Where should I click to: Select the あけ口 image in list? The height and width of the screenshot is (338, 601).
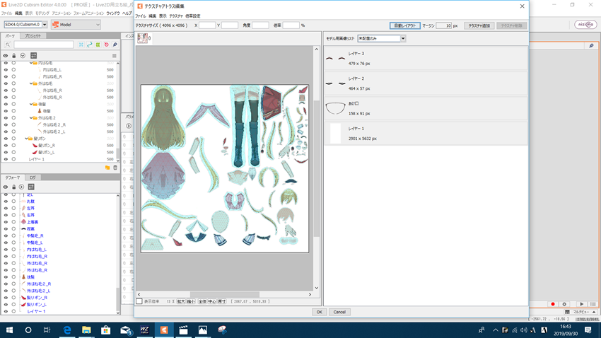(426, 108)
